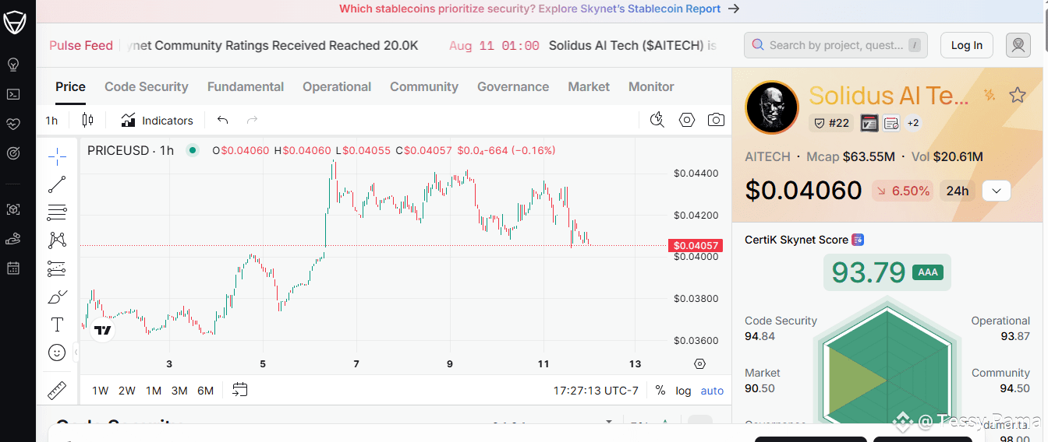Switch to the Governance tab
This screenshot has width=1048, height=442.
(513, 86)
